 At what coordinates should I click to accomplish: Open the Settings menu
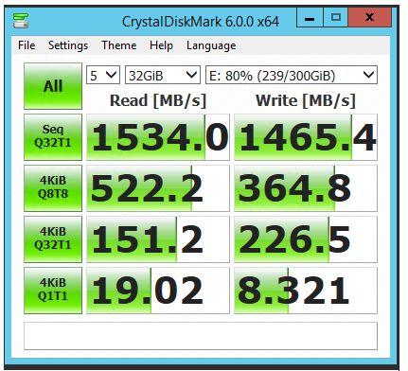(x=68, y=45)
